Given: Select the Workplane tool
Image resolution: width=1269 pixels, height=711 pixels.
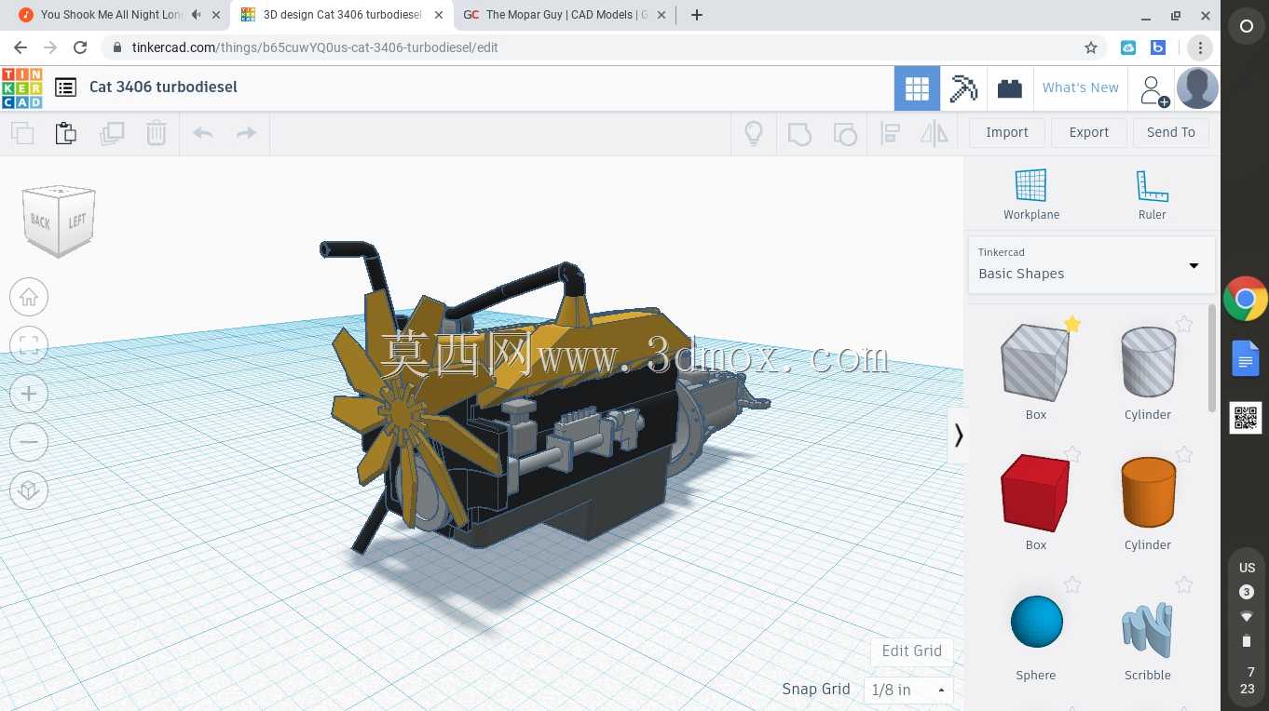Looking at the screenshot, I should click(1031, 194).
